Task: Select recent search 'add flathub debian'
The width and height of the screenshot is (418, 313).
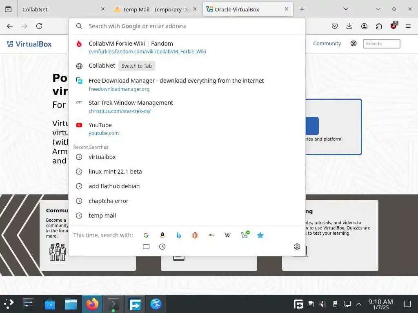Action: [187, 186]
